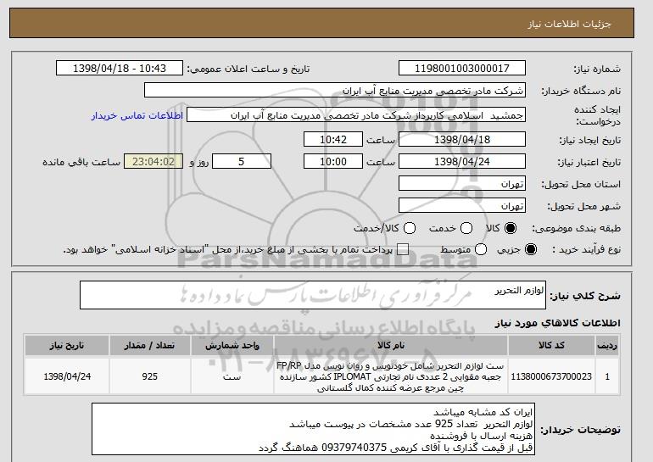Click the request creator field جمشید اسلامی
The image size is (653, 462).
tap(356, 115)
